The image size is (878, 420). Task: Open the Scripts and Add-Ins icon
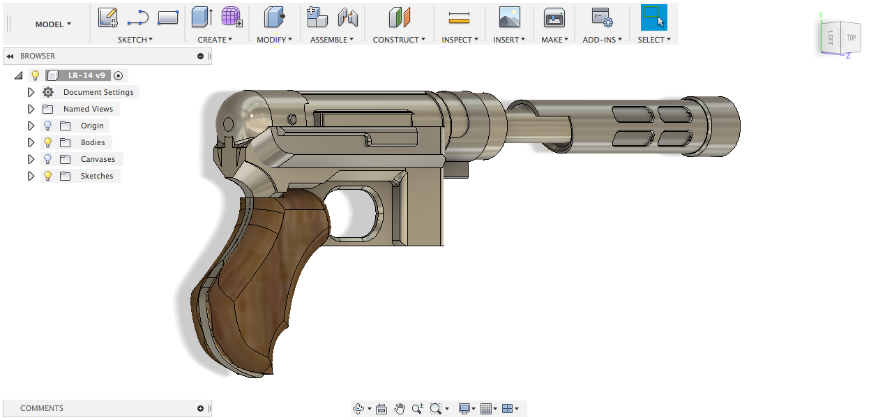pos(601,17)
